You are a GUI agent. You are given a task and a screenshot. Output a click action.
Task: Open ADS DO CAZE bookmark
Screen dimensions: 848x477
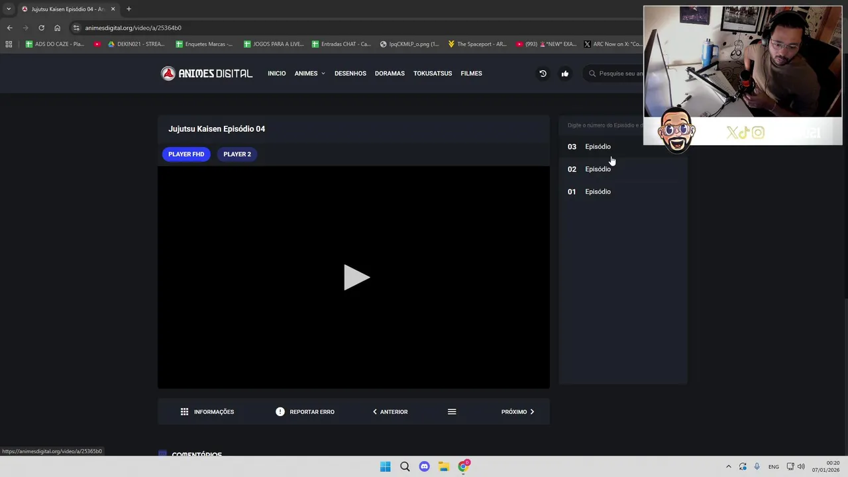(x=54, y=44)
